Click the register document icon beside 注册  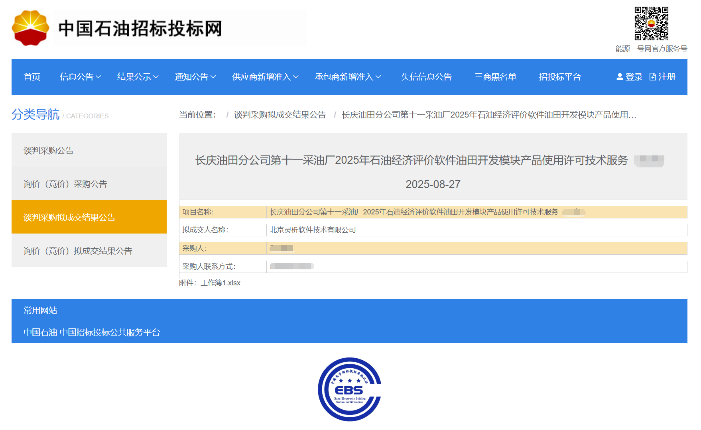(x=653, y=77)
